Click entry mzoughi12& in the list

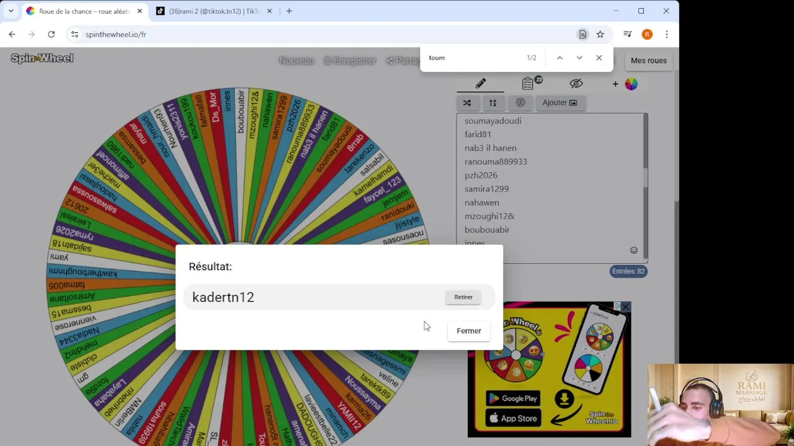[x=489, y=216]
